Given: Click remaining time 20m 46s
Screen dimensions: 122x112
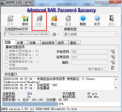Looking at the screenshot, I should click(x=93, y=97).
